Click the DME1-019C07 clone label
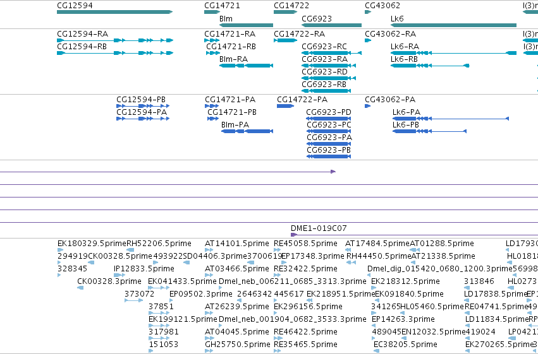This screenshot has width=538, height=354. point(319,228)
